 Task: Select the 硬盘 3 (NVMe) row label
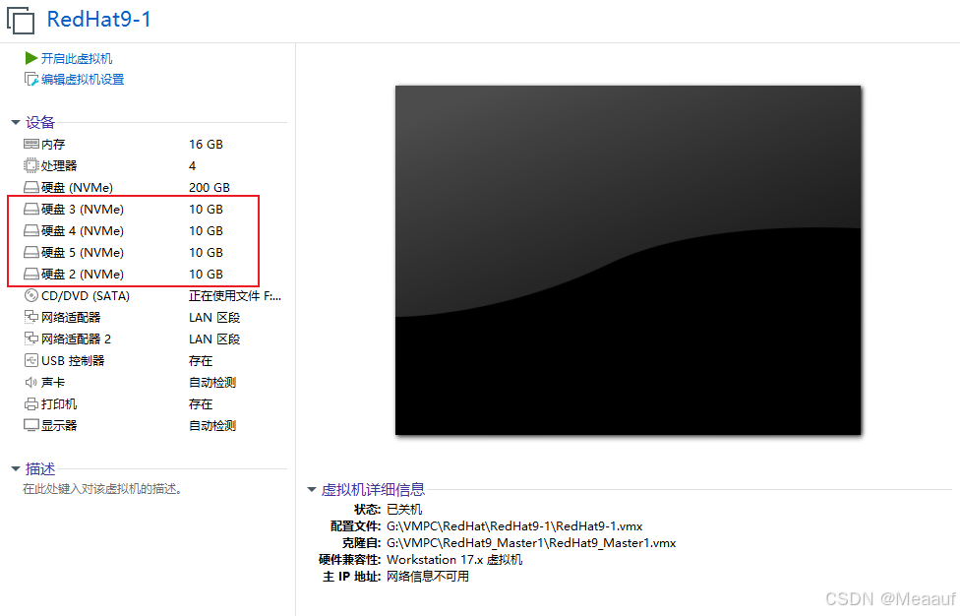[83, 210]
